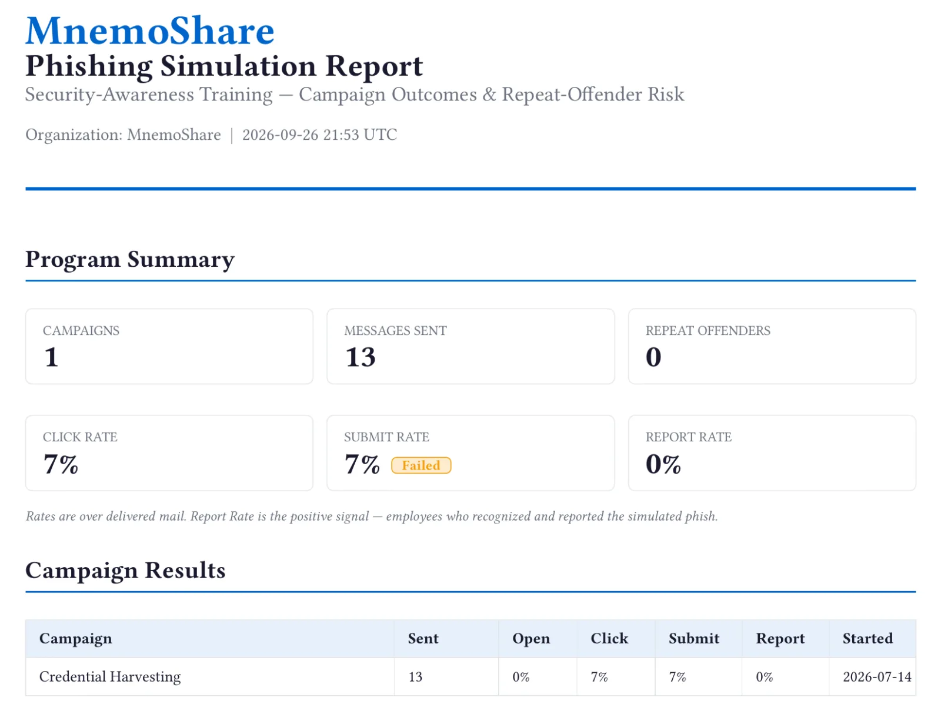Click the REPEAT OFFENDERS card label
This screenshot has height=711, width=941.
point(708,331)
